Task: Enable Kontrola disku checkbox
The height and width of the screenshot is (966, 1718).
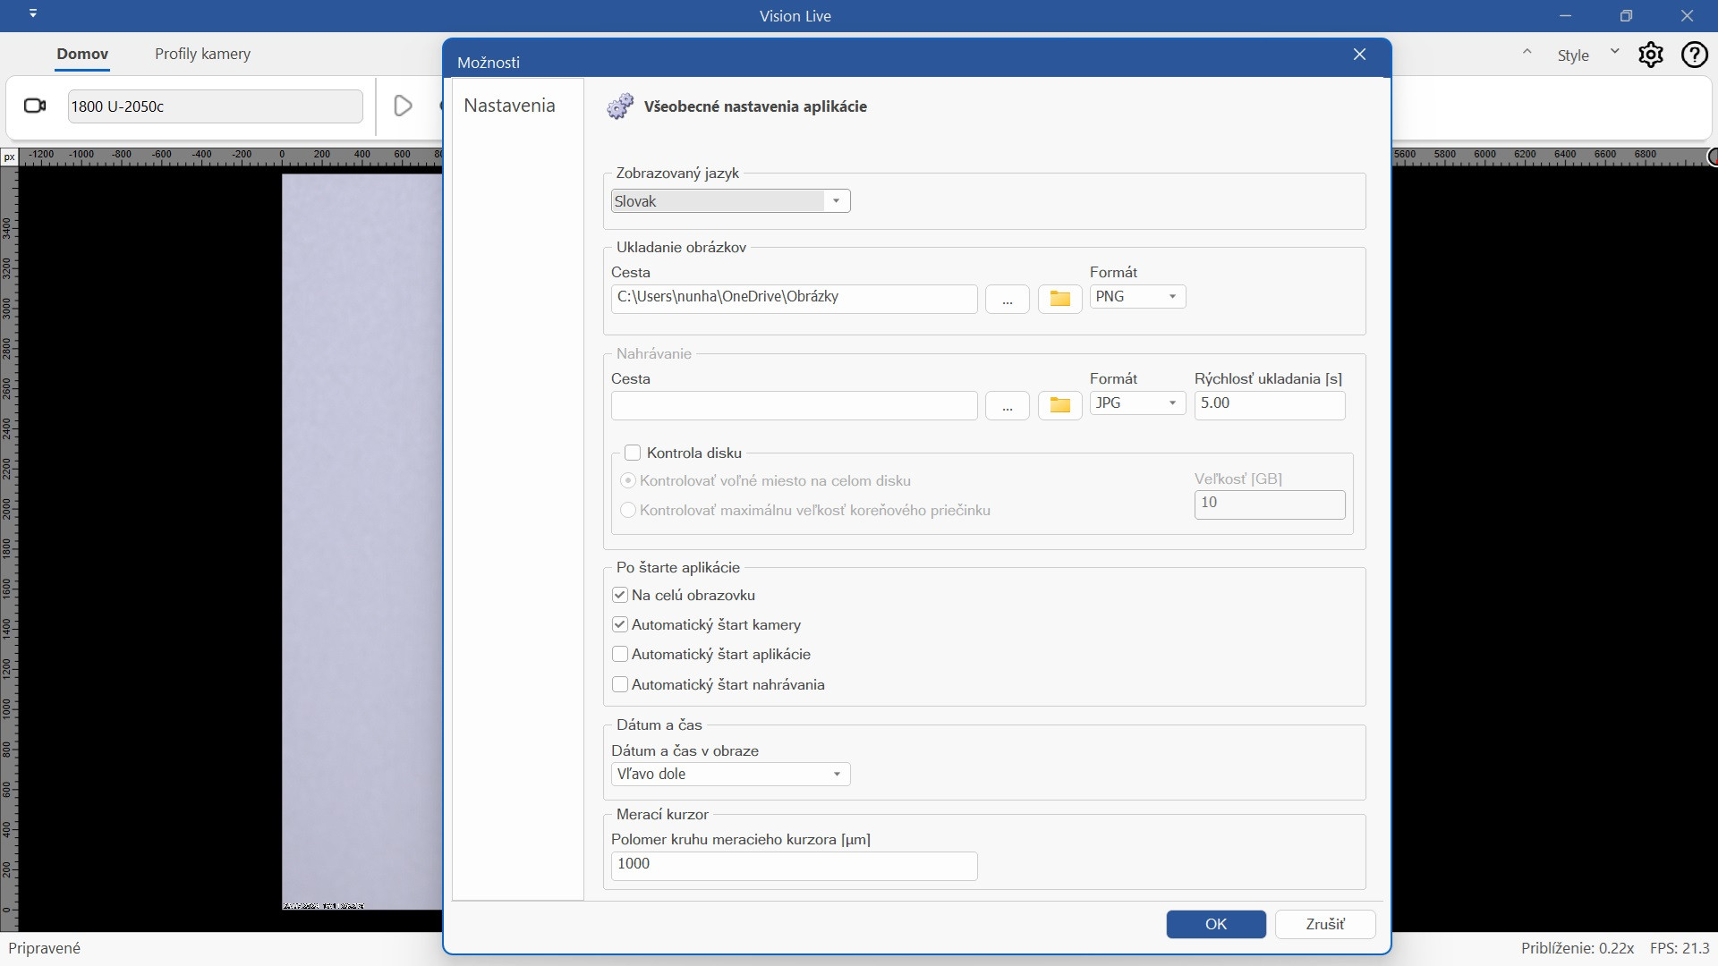Action: click(x=633, y=453)
